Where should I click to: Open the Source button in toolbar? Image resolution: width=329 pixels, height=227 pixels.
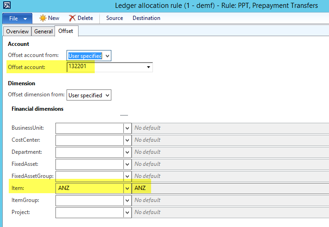(x=115, y=18)
